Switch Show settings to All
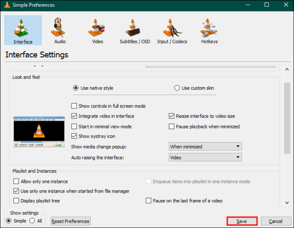This screenshot has width=294, height=228. 32,221
